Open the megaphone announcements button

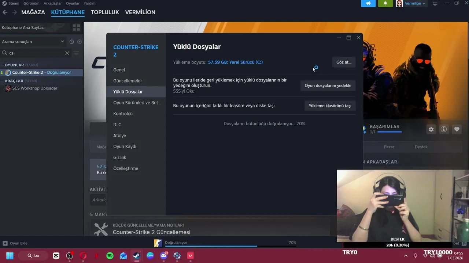[x=368, y=3]
